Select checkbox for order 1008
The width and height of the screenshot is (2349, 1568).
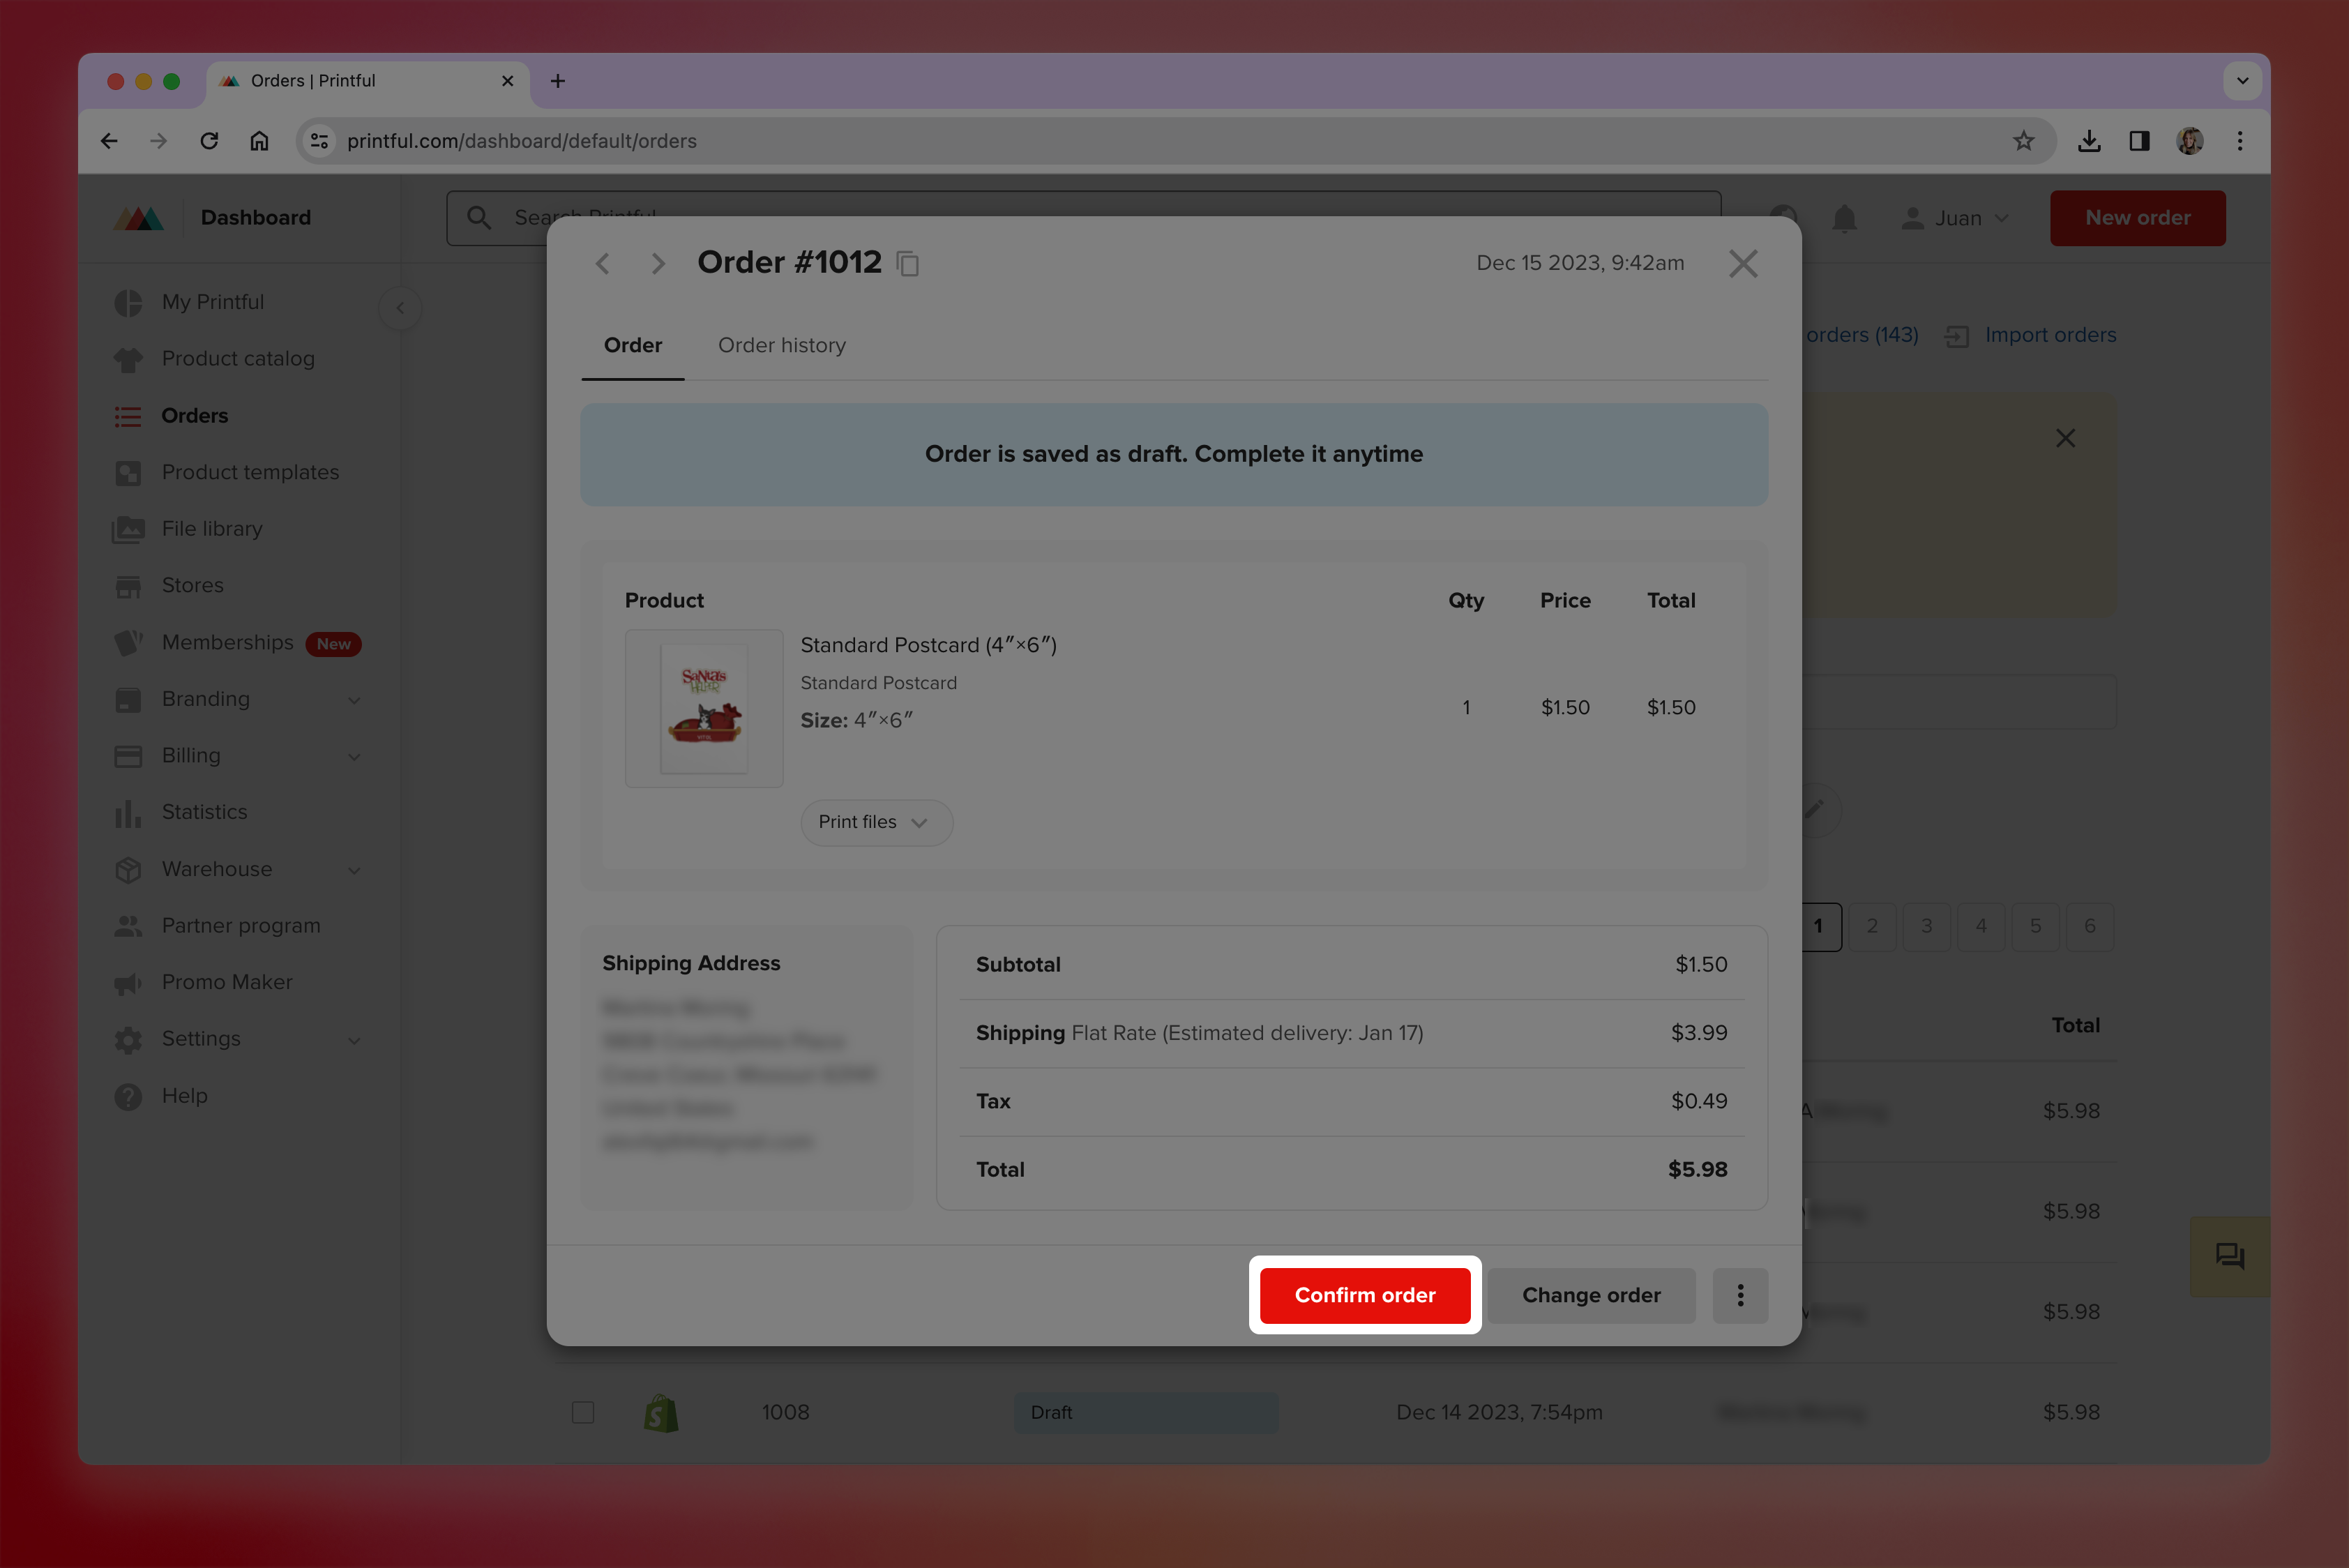[x=583, y=1412]
